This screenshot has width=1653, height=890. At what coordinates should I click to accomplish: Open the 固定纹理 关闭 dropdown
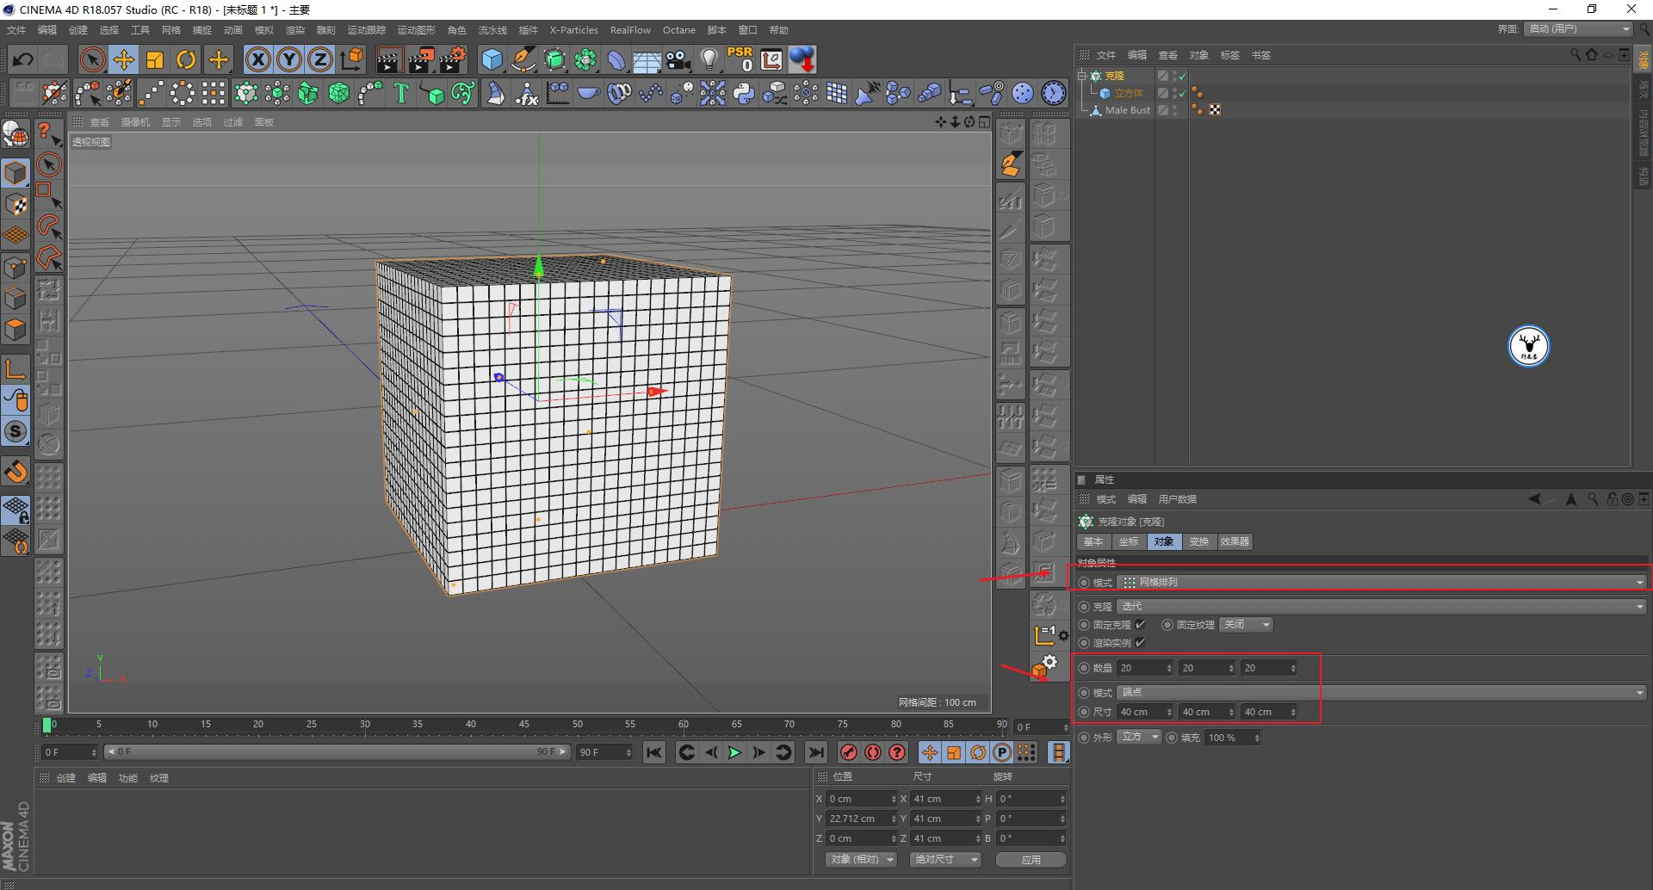coord(1246,625)
